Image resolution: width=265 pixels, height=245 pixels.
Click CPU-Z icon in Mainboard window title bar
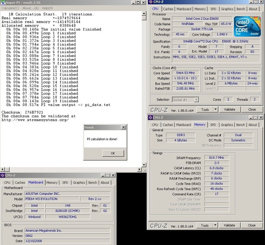tap(2, 175)
